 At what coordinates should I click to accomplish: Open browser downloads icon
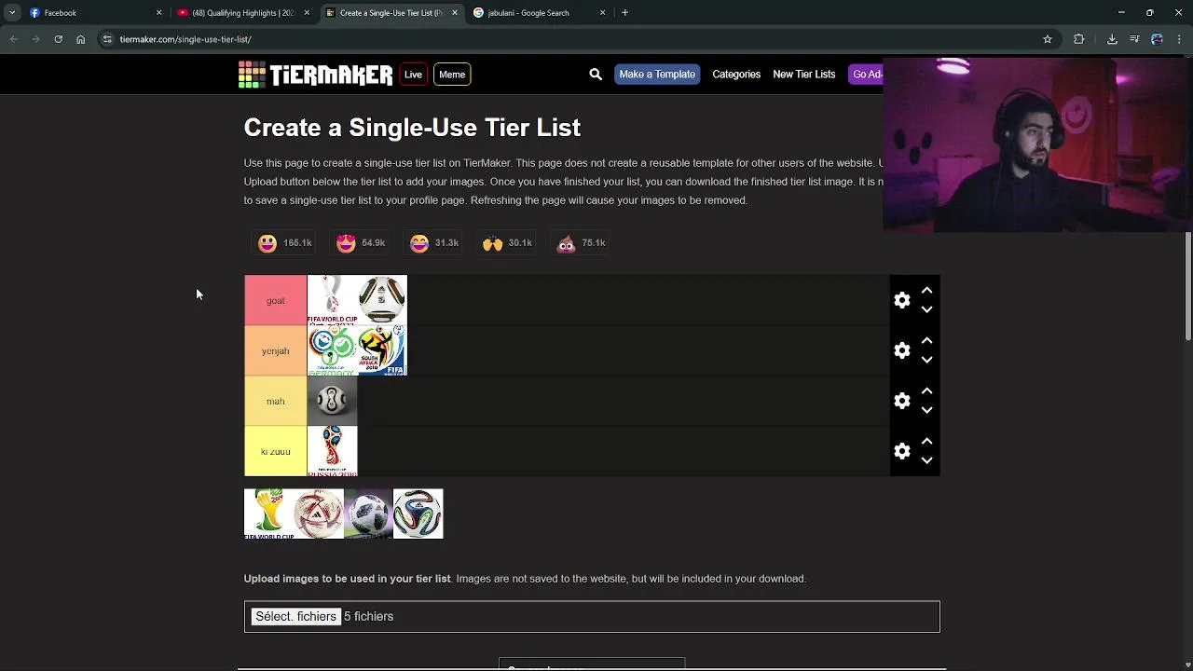coord(1112,39)
